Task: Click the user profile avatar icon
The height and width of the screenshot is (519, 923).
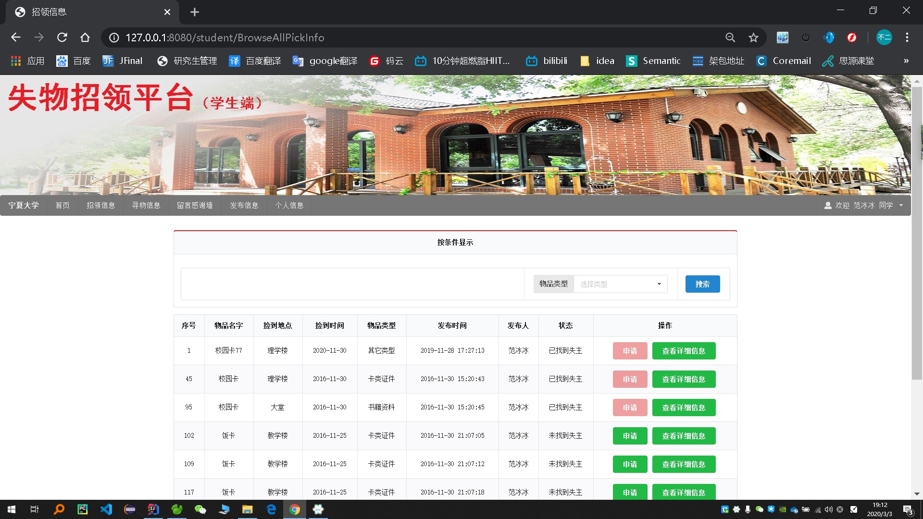Action: (884, 37)
